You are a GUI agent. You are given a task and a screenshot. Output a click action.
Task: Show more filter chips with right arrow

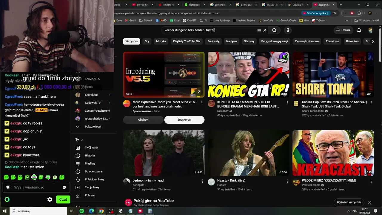point(373,41)
